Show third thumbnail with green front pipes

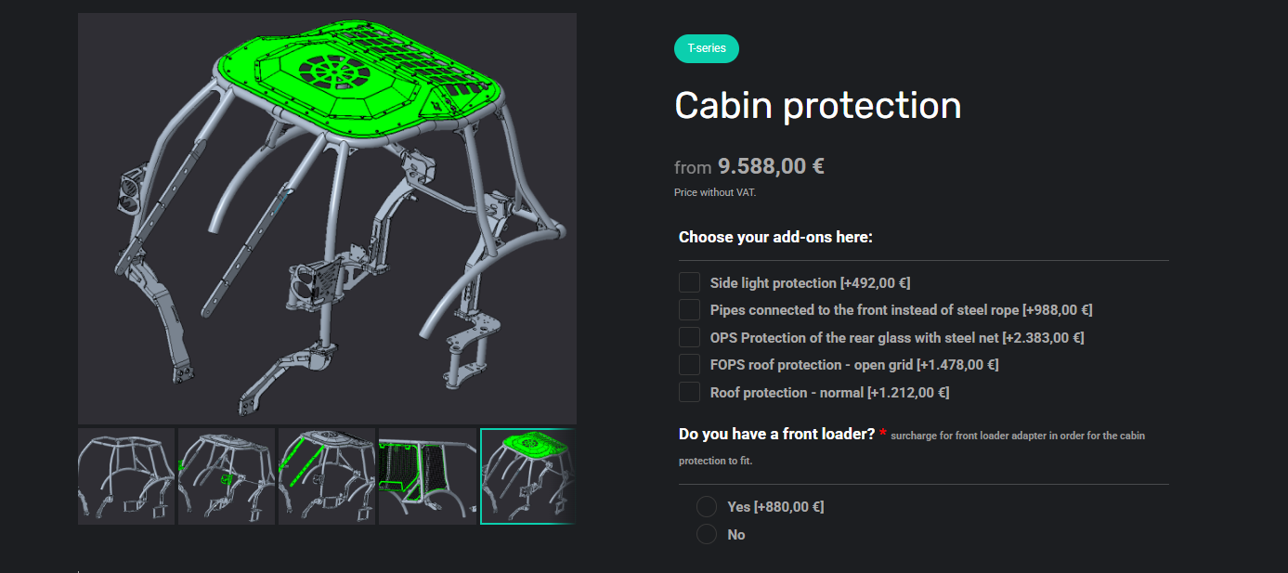327,476
